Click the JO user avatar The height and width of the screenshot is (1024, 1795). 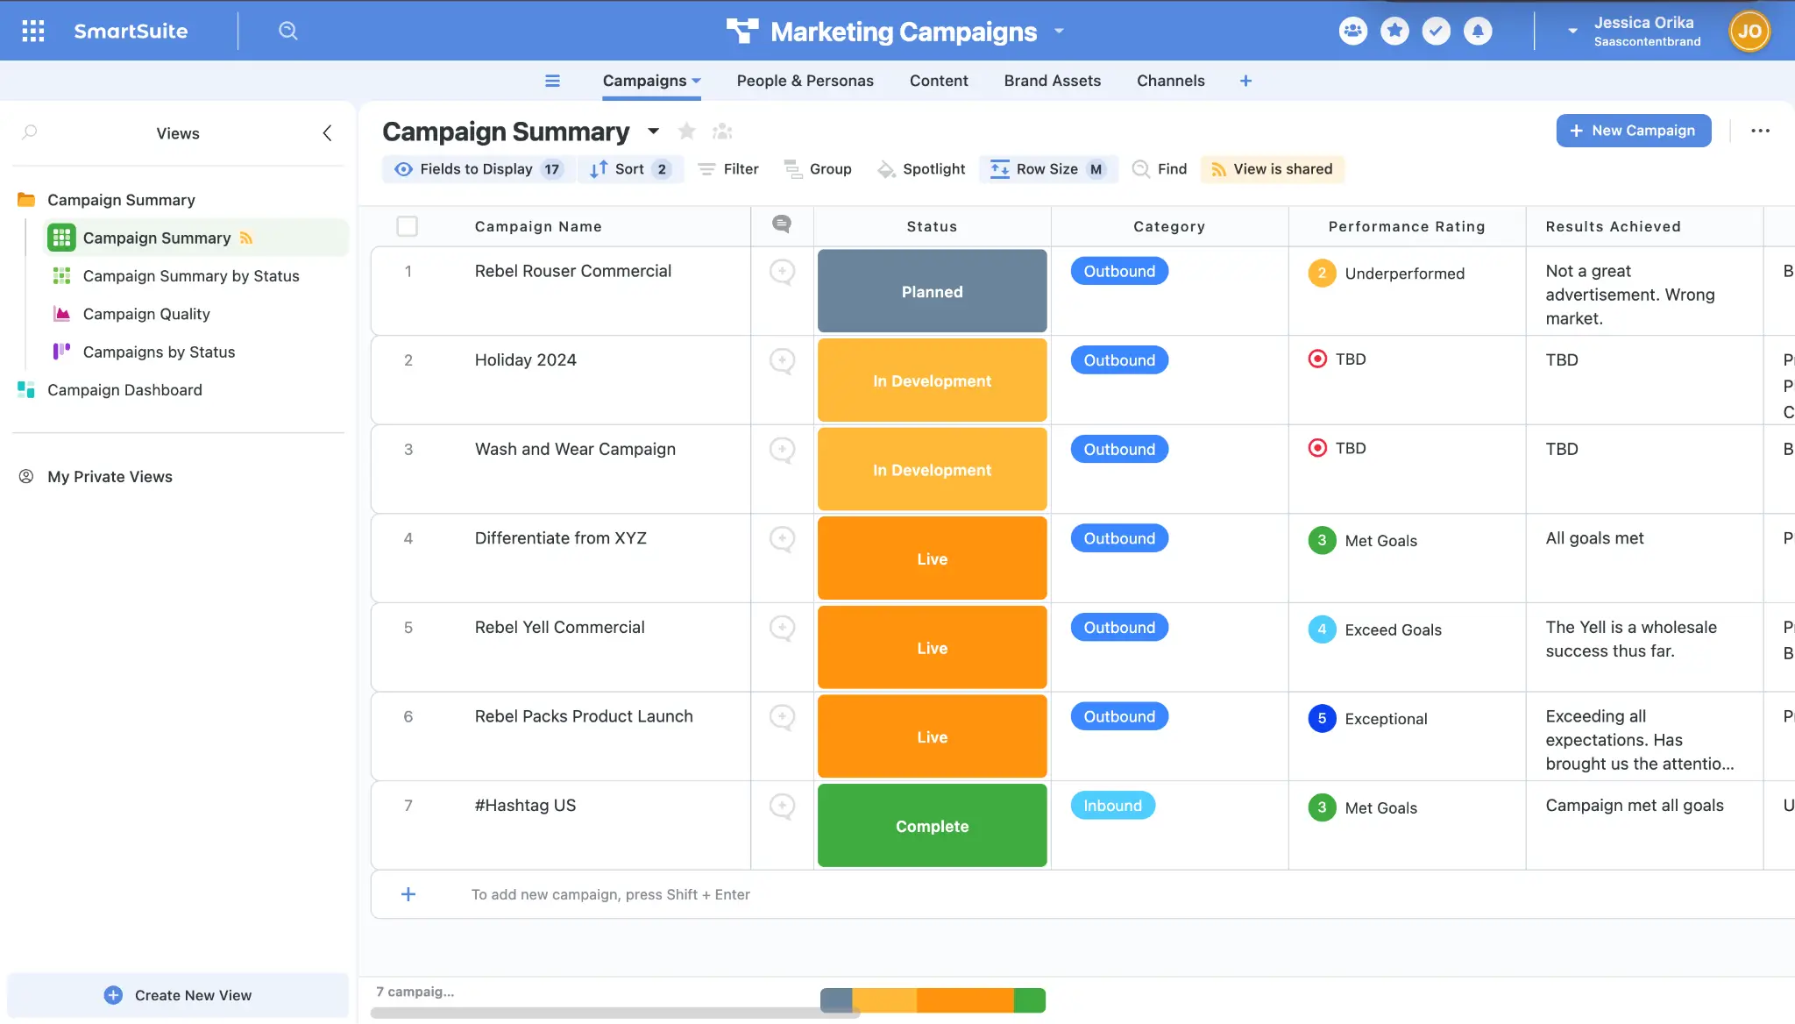[1749, 31]
